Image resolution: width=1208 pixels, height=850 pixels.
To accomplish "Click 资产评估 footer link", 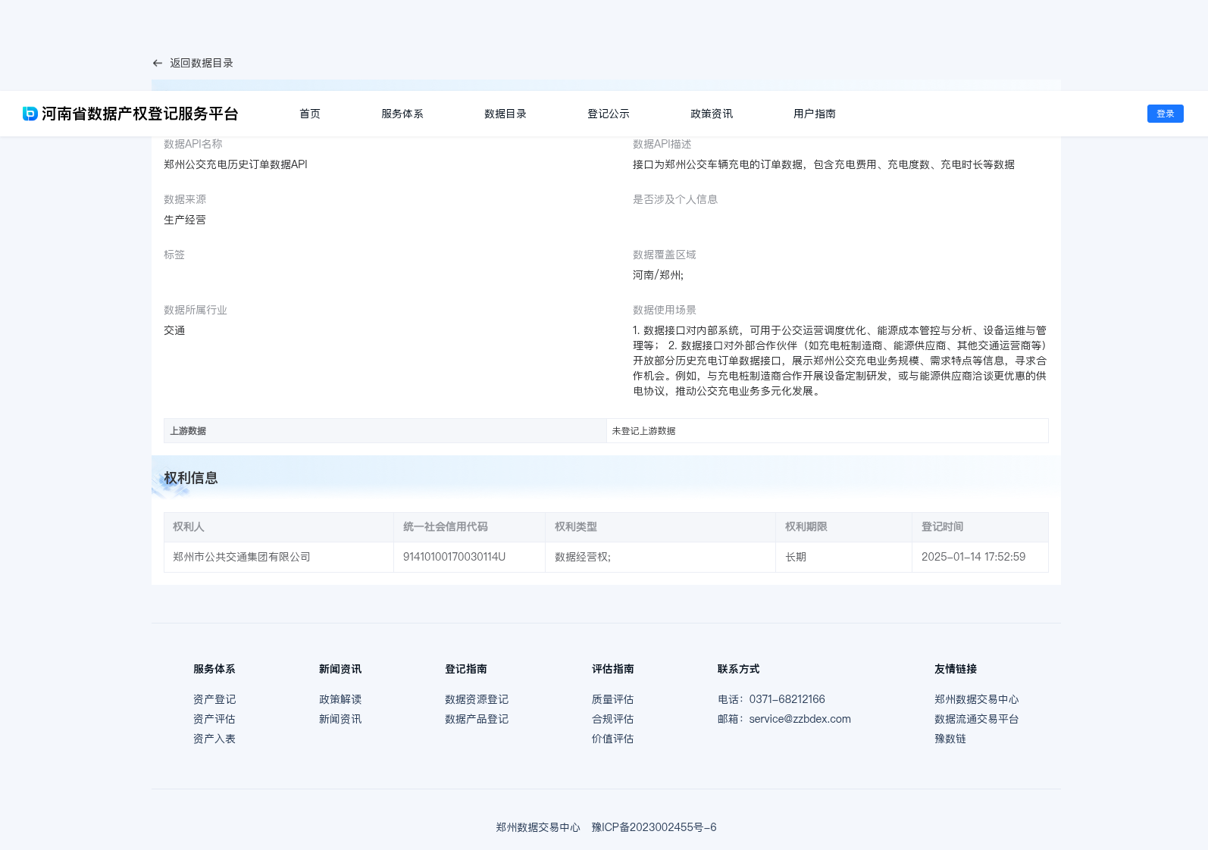I will pos(214,719).
